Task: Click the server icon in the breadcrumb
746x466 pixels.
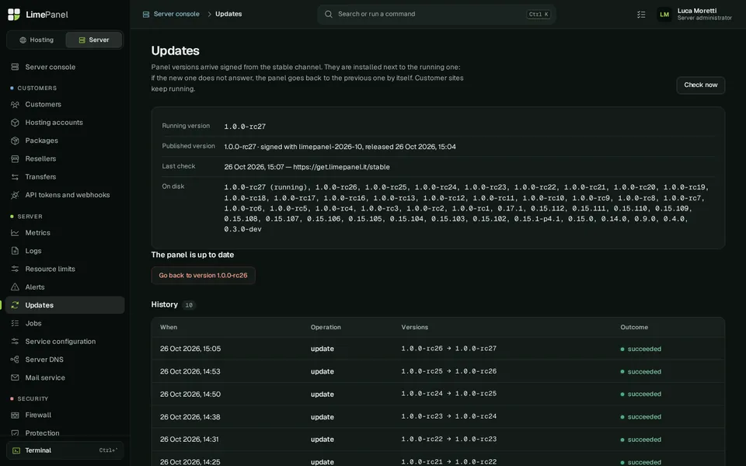Action: click(146, 14)
